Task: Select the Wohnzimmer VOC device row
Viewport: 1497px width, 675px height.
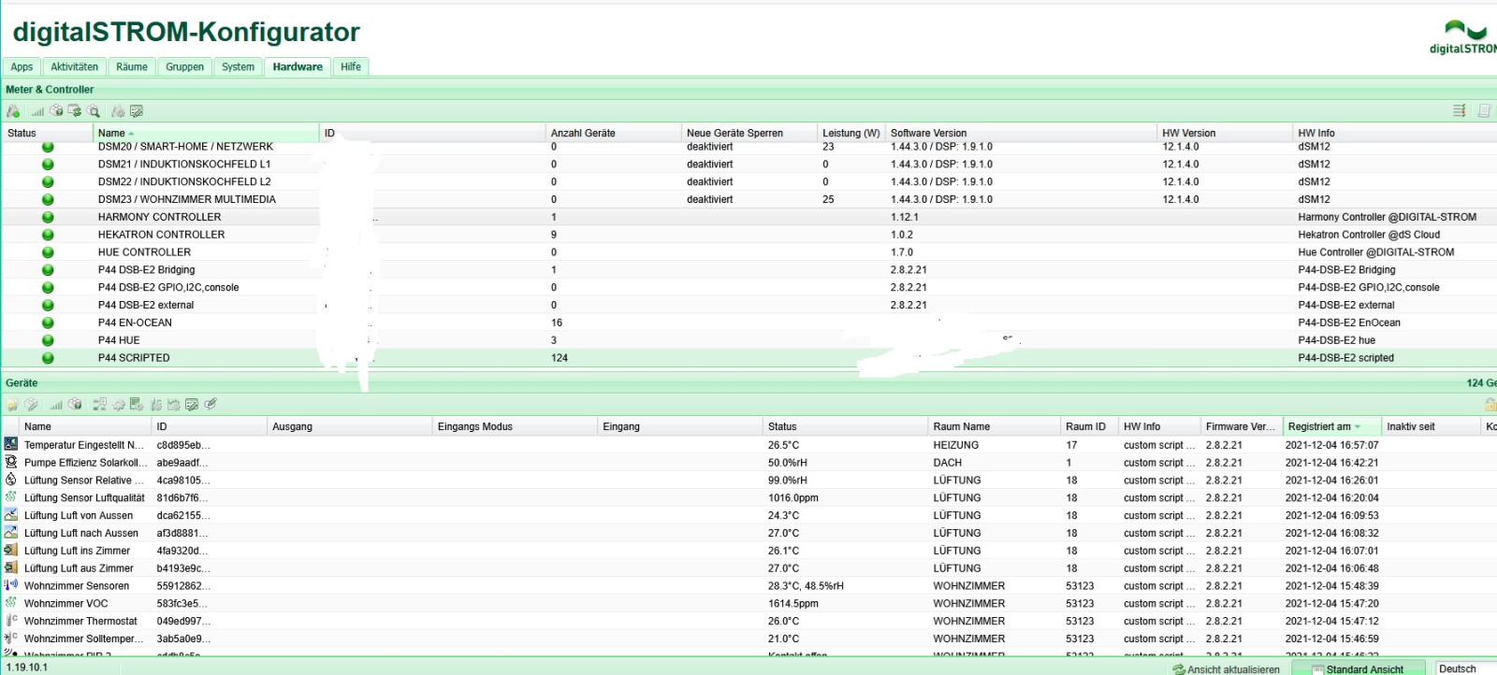Action: [x=748, y=603]
